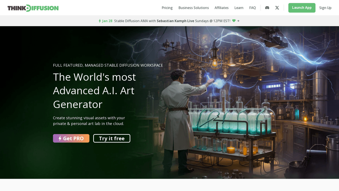Click the ThinkDiffusion logo
Viewport: 339px width, 191px height.
pyautogui.click(x=33, y=8)
